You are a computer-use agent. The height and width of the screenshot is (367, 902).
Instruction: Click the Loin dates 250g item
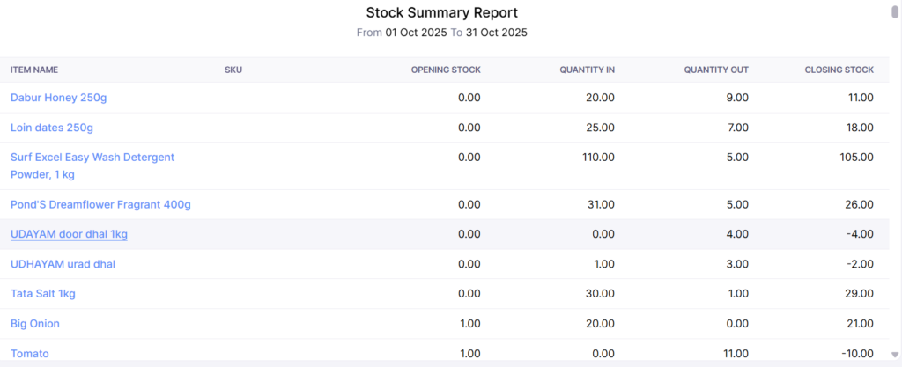tap(51, 128)
